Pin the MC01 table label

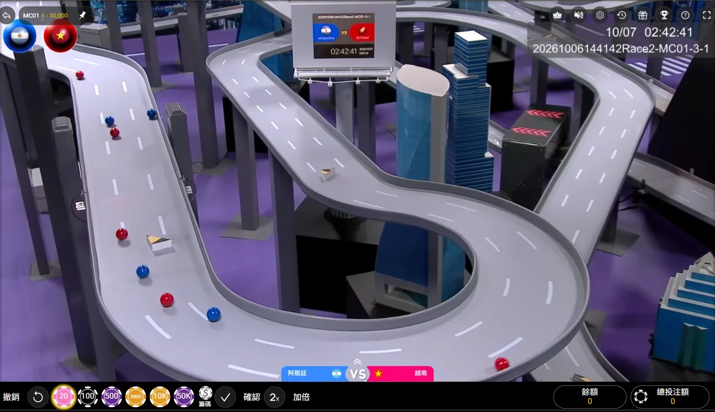(x=82, y=15)
